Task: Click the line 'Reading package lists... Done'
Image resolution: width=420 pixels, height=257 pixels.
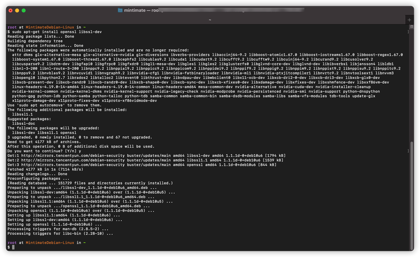Action: (41, 36)
